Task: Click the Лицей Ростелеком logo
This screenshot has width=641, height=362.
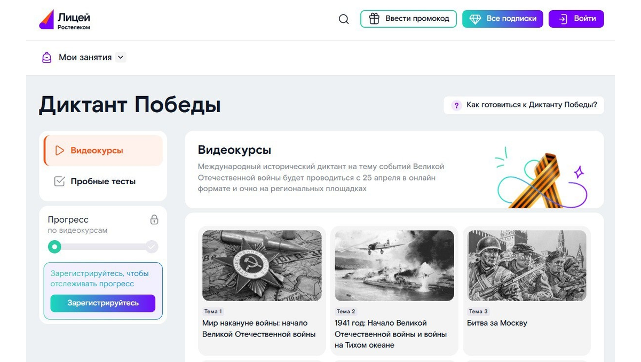Action: tap(65, 19)
